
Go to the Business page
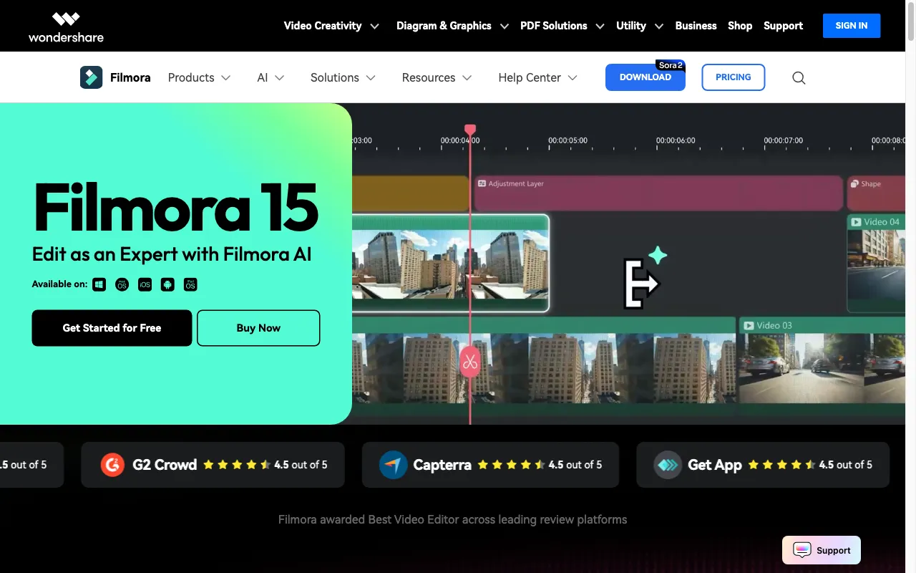point(696,26)
